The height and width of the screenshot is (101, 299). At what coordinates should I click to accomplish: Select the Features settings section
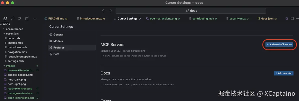(x=72, y=47)
